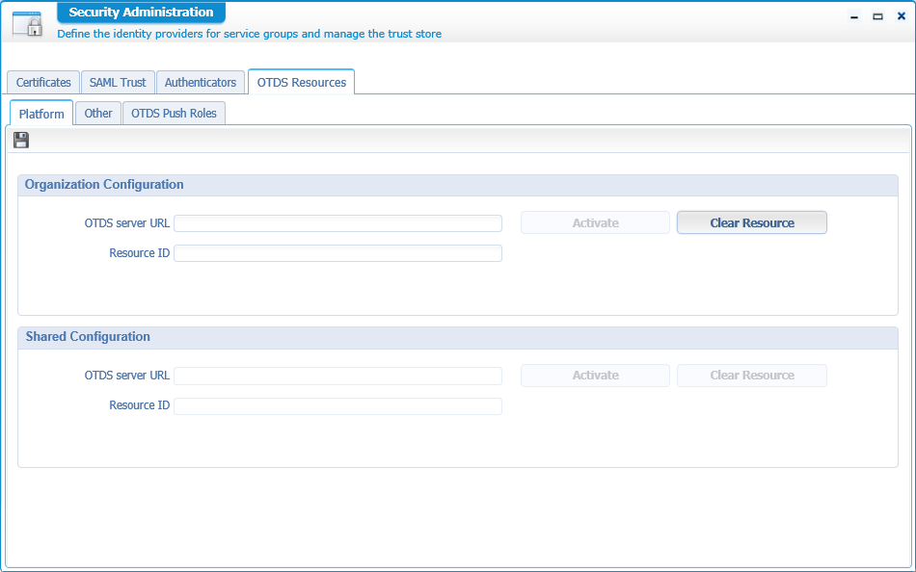This screenshot has width=916, height=572.
Task: Focus the Shared Configuration OTDS server URL field
Action: pos(337,376)
